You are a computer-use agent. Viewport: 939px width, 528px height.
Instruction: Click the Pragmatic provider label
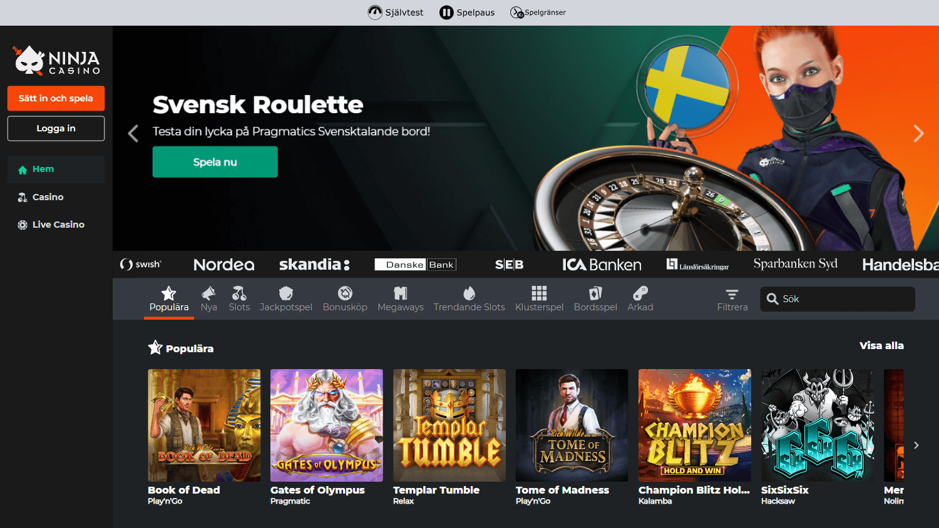(x=290, y=501)
